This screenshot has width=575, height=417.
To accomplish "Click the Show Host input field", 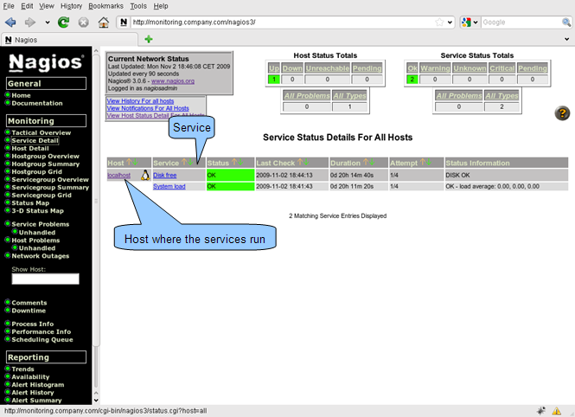I will [46, 279].
